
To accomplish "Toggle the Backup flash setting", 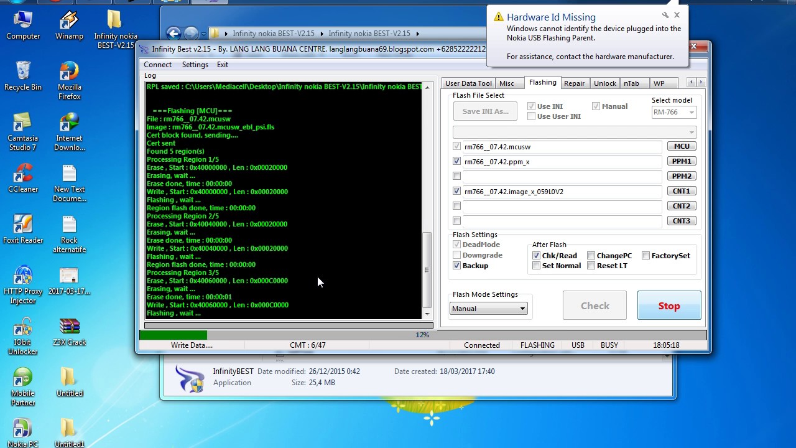I will pos(457,266).
